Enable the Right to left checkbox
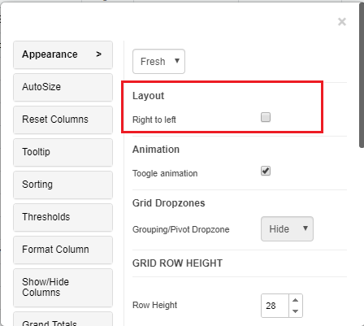The height and width of the screenshot is (326, 364). pos(266,117)
